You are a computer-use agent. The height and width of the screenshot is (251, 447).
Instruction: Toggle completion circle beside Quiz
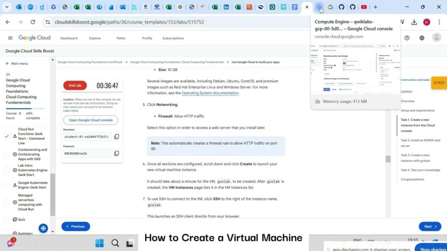point(7,219)
